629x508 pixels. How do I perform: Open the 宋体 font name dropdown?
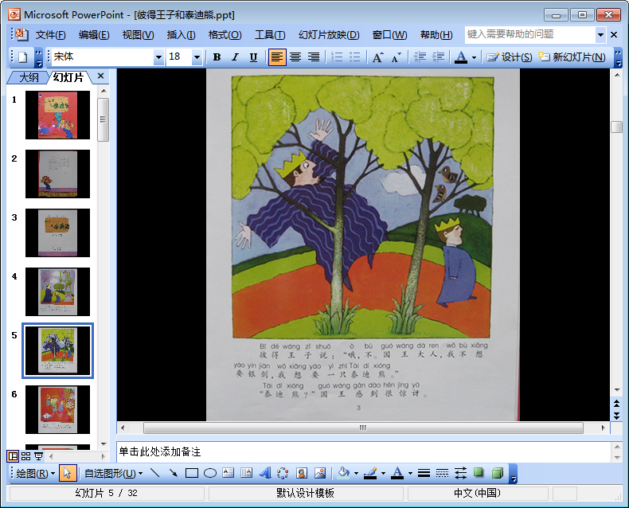pos(159,57)
